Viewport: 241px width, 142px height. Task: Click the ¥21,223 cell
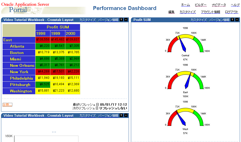pyautogui.click(x=58, y=91)
